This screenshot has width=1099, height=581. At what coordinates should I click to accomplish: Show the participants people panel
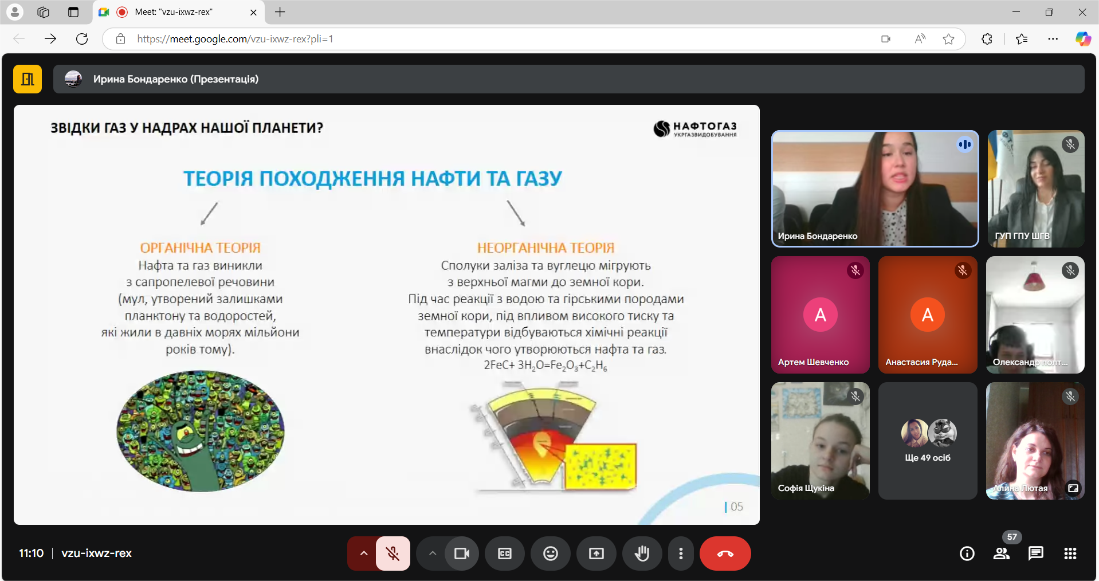tap(1002, 553)
